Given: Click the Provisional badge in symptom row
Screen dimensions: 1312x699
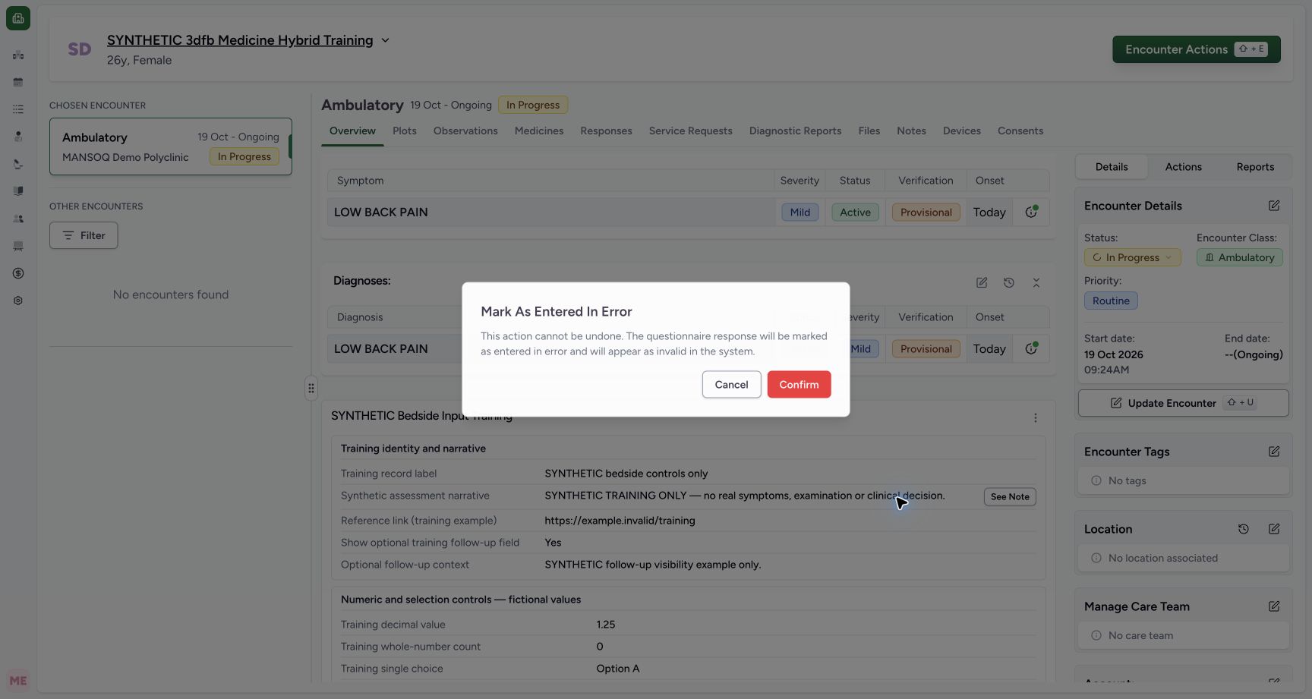Looking at the screenshot, I should 926,212.
